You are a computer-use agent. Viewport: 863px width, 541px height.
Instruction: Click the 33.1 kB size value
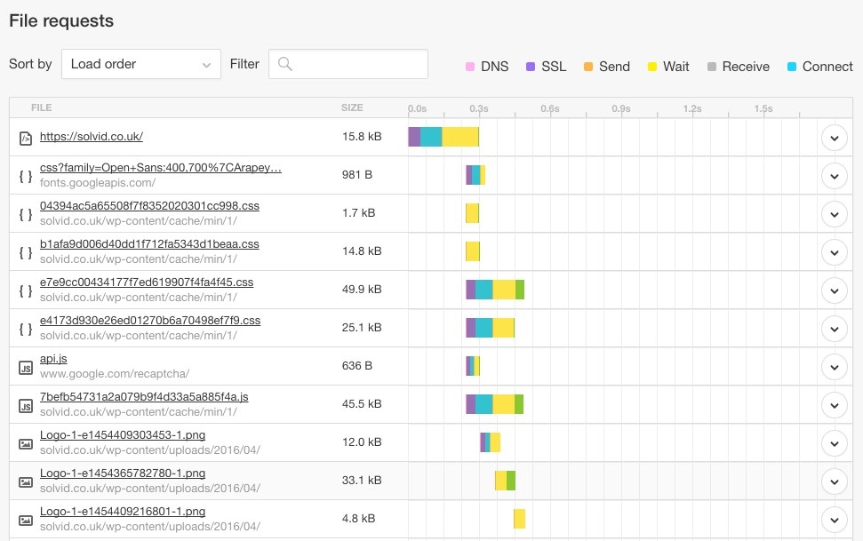tap(362, 481)
